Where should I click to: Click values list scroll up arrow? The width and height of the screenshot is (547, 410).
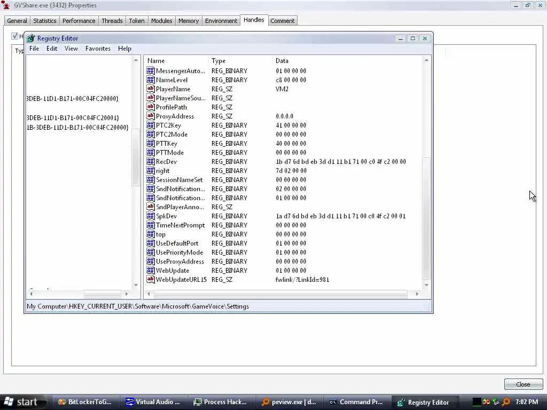(x=426, y=60)
